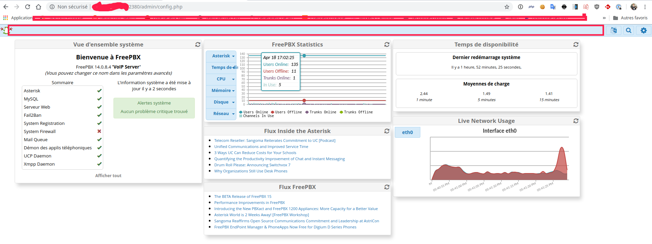
Task: Open the red arrow extension icon
Action: [608, 7]
